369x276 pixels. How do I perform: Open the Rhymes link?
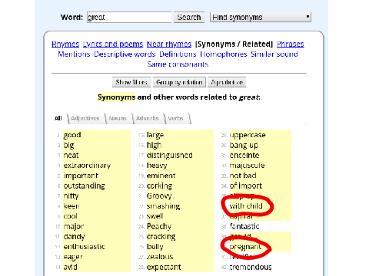(x=65, y=44)
